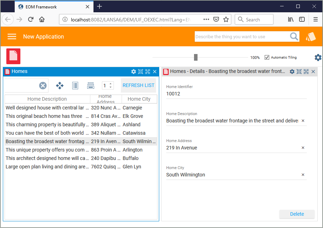Clear the Home City field value
This screenshot has height=228, width=323.
pos(303,175)
